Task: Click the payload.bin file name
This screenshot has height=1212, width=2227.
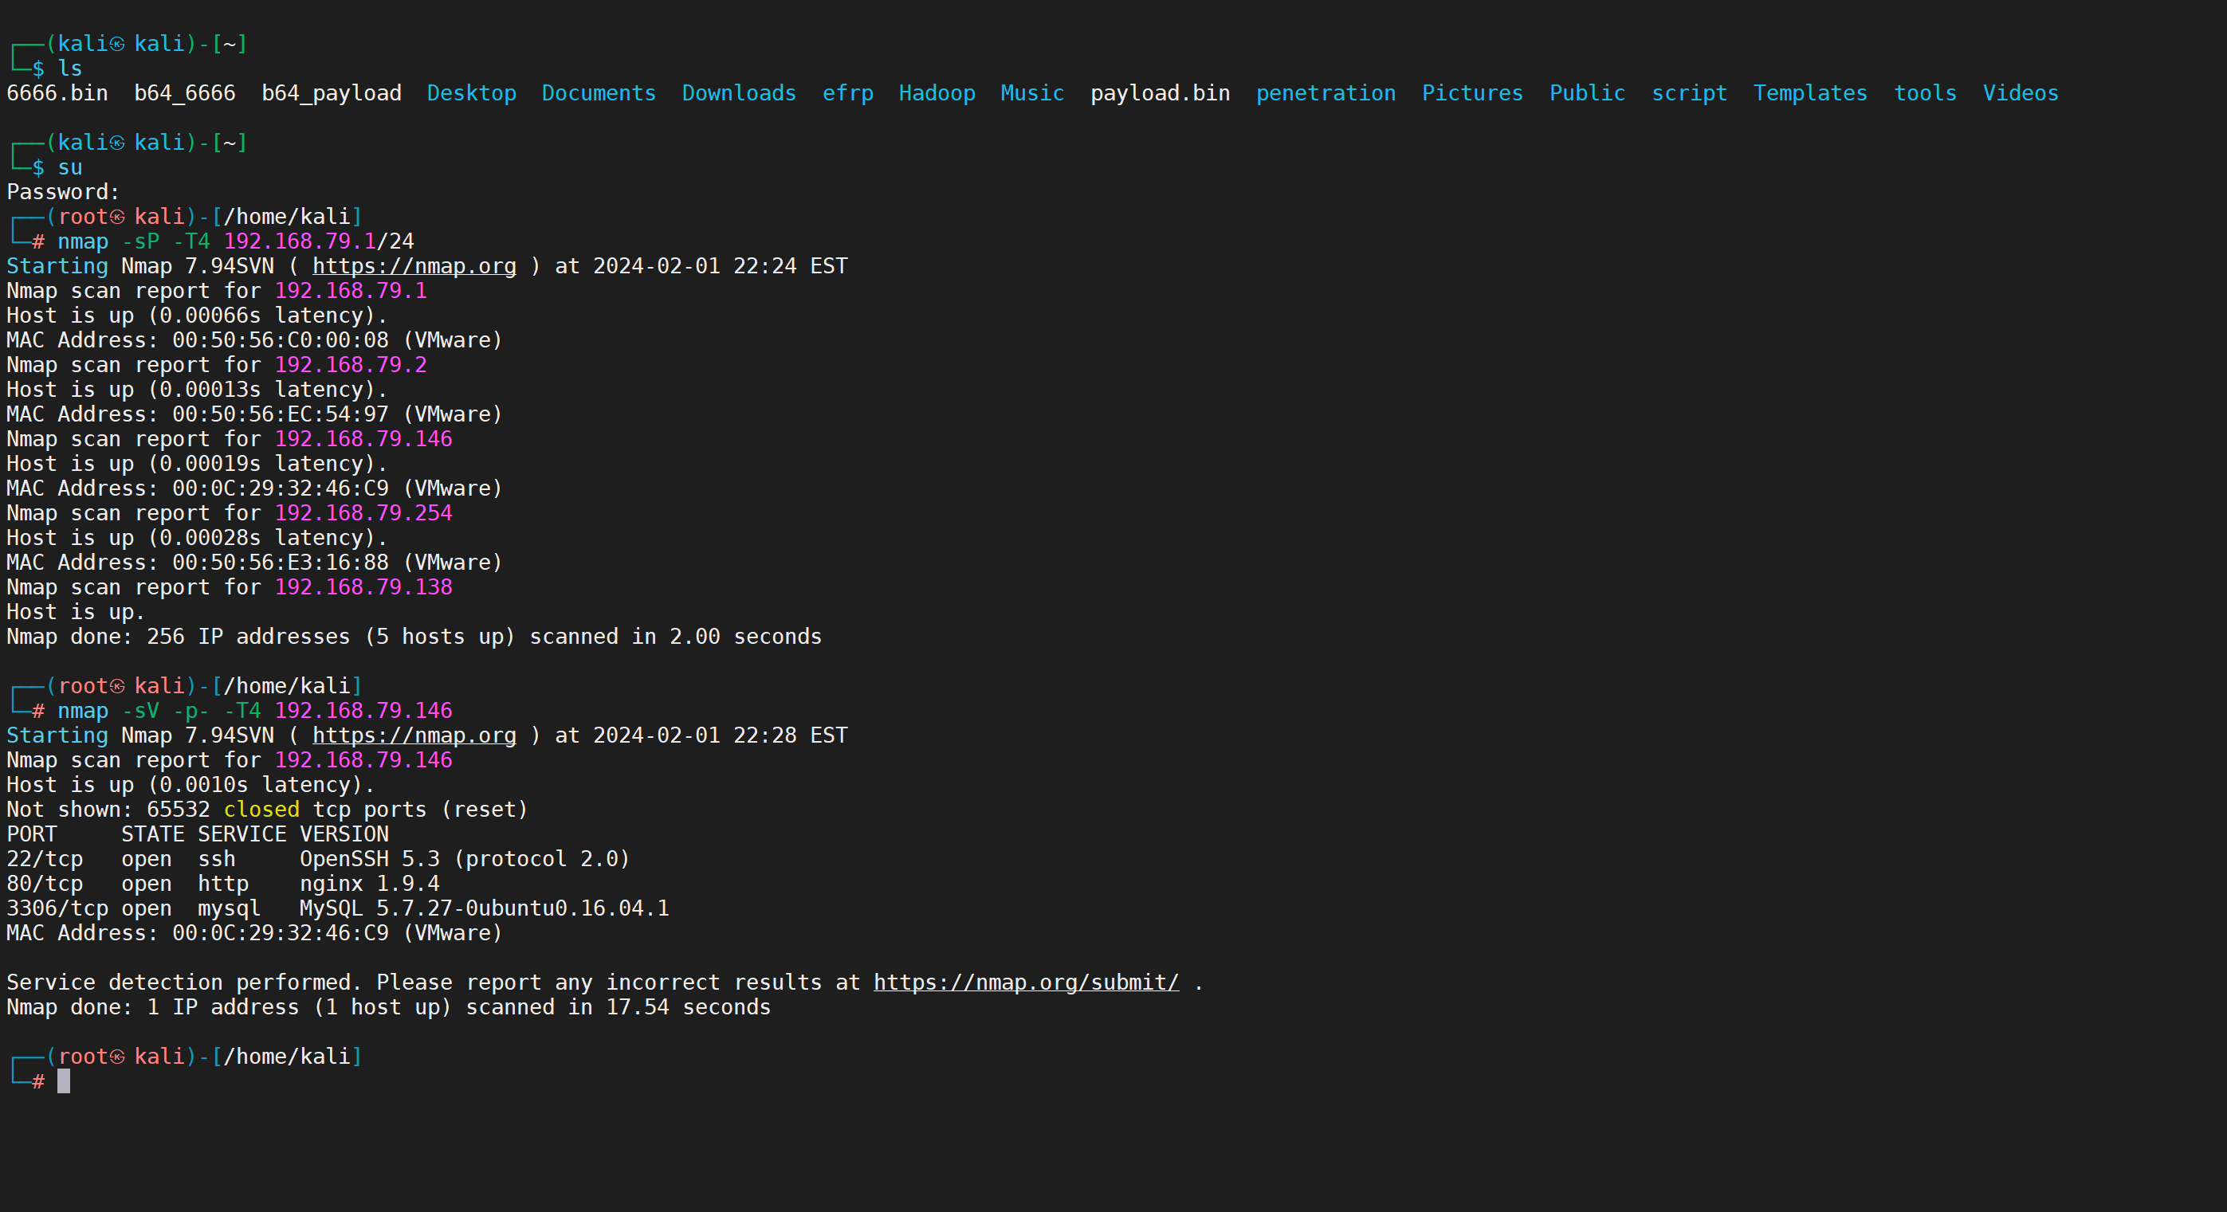Action: click(1161, 93)
